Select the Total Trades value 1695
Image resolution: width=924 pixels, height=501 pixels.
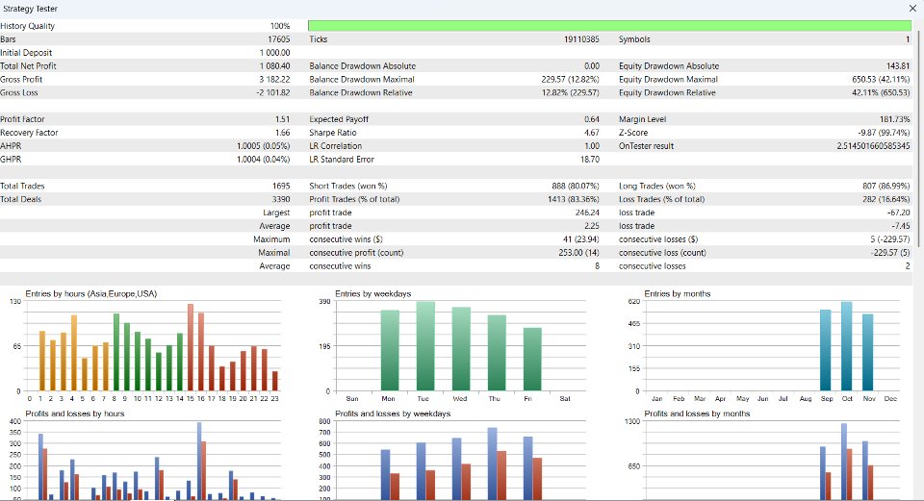click(x=282, y=186)
